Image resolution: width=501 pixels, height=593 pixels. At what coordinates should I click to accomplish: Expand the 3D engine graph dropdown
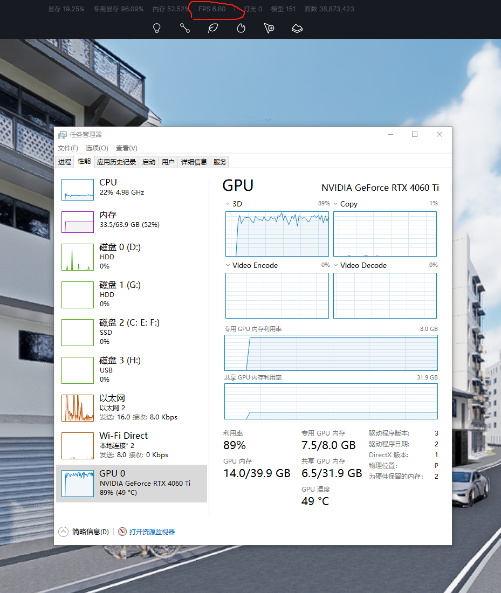[x=228, y=204]
